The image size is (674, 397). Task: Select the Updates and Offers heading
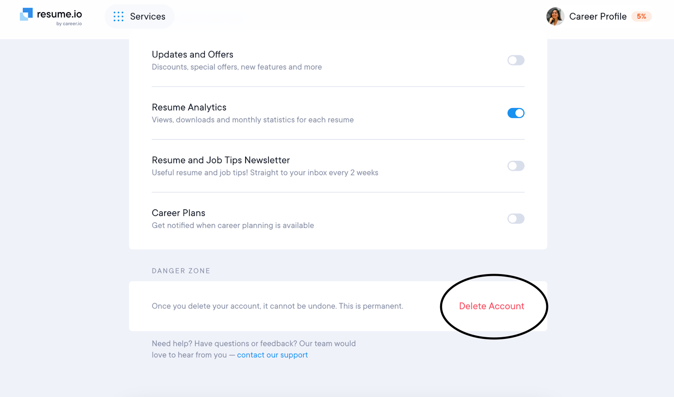[193, 54]
